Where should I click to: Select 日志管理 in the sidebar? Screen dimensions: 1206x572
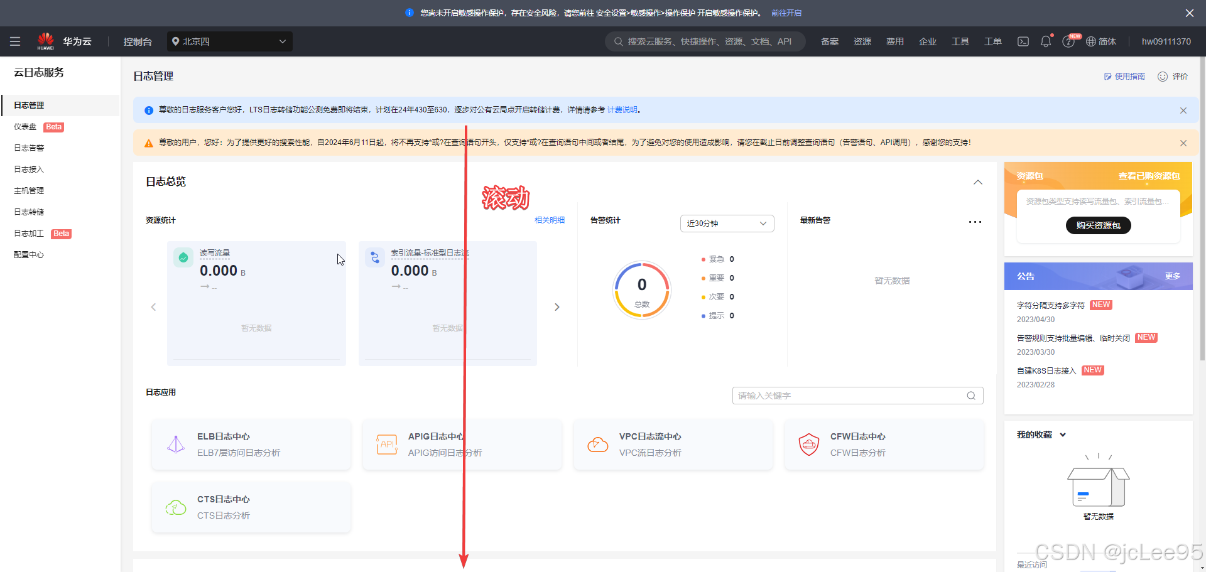pyautogui.click(x=60, y=105)
